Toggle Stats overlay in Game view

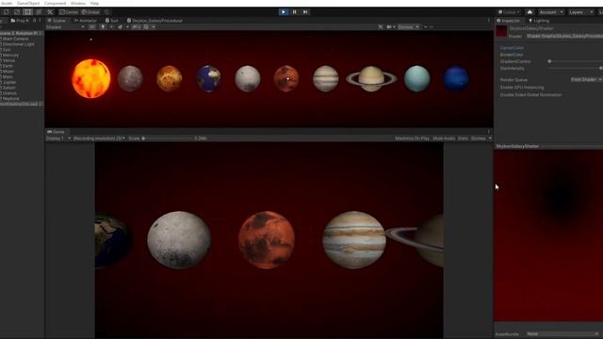463,138
